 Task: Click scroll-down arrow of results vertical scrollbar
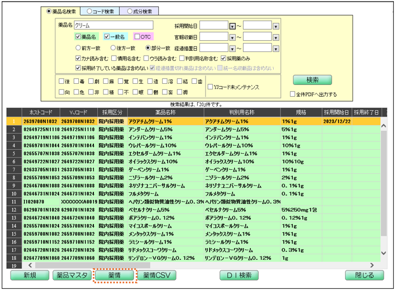coord(383,254)
